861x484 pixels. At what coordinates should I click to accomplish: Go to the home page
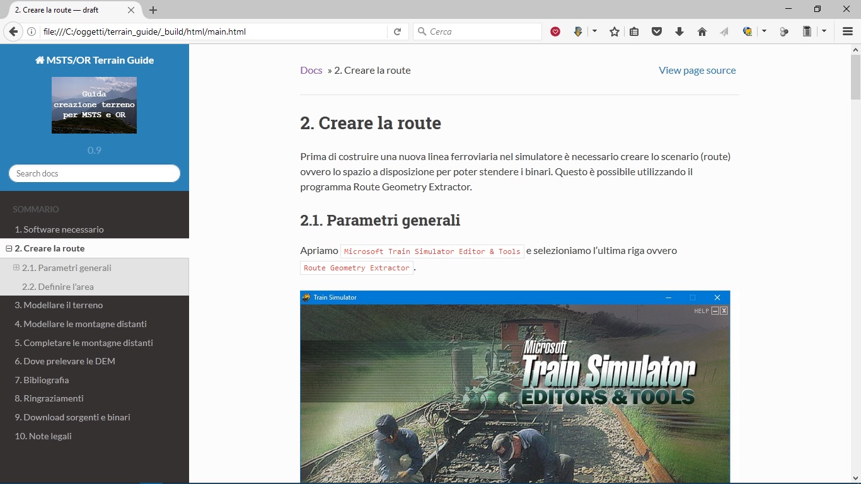click(x=702, y=32)
